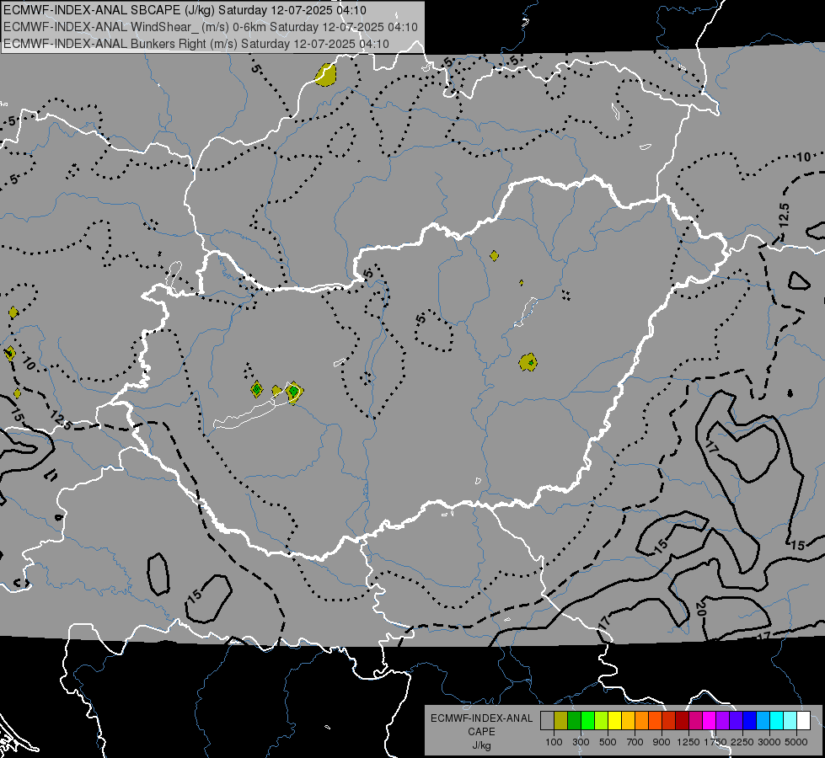The image size is (825, 758).
Task: Click the WindShear 0-6km title line
Action: 211,27
